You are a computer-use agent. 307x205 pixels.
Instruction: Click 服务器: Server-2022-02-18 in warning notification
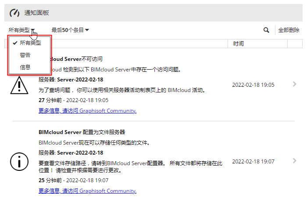point(71,80)
